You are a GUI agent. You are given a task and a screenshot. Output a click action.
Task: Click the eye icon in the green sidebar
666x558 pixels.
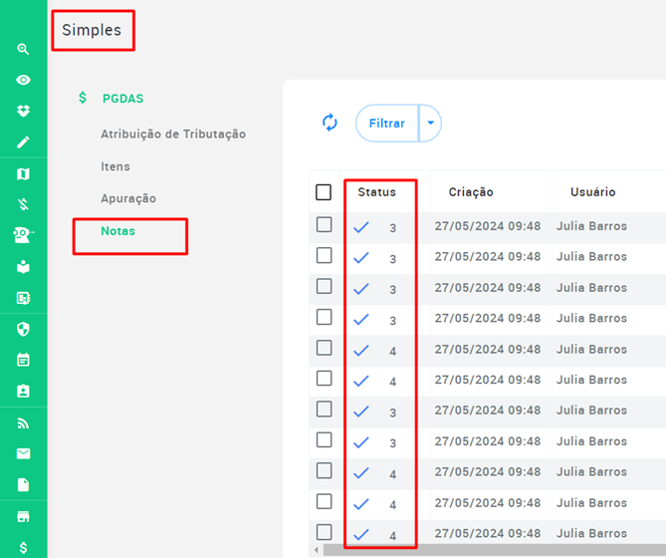click(23, 80)
